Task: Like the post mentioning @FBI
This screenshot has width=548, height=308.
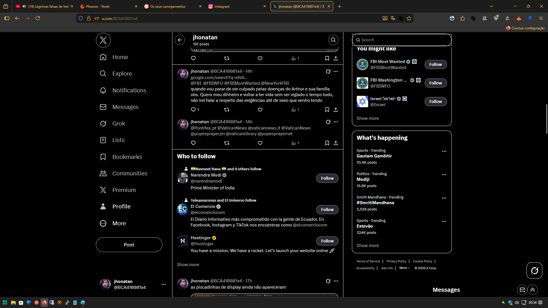Action: click(x=260, y=110)
